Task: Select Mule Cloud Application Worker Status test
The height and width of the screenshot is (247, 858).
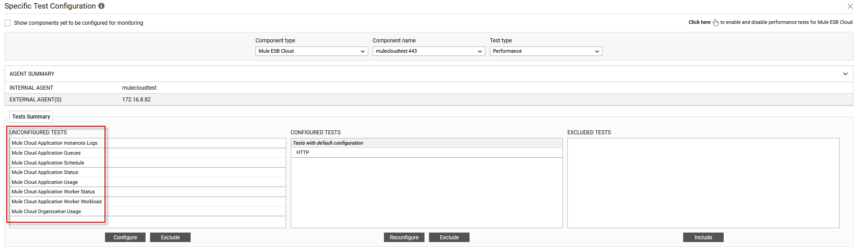Action: coord(148,192)
